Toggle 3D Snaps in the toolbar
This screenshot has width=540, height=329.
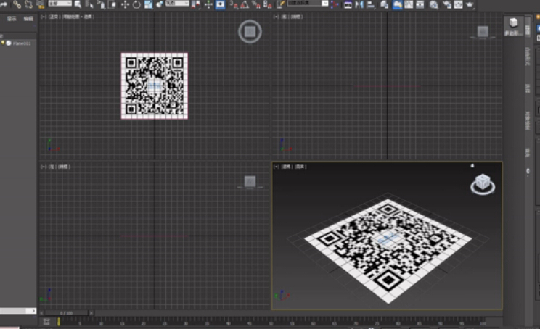(x=234, y=4)
